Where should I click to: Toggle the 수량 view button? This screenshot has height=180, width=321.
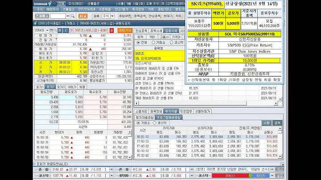(266, 123)
